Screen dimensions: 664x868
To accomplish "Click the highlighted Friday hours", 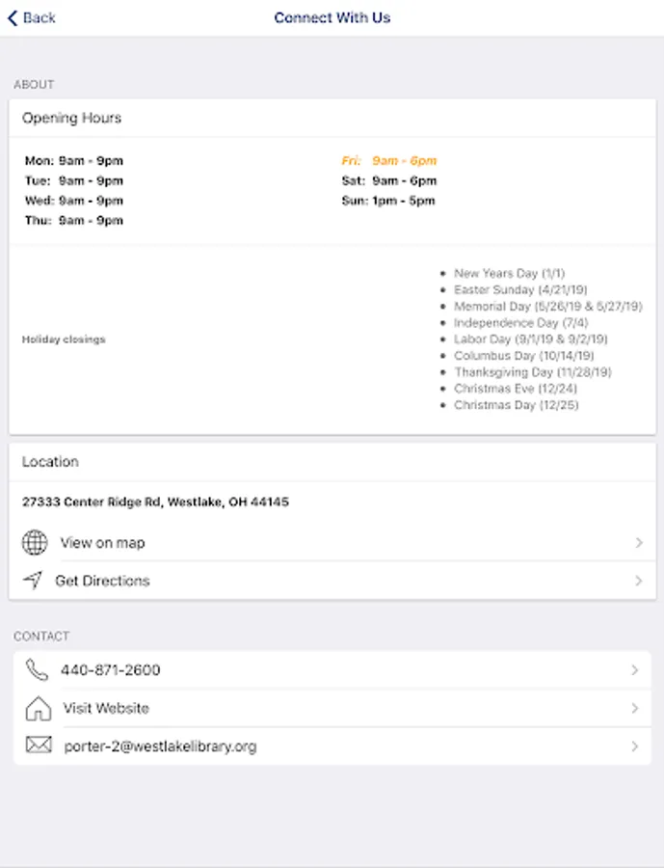I will 389,160.
